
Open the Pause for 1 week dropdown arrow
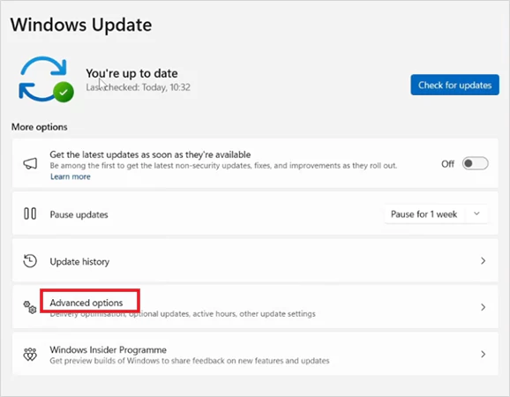point(476,213)
